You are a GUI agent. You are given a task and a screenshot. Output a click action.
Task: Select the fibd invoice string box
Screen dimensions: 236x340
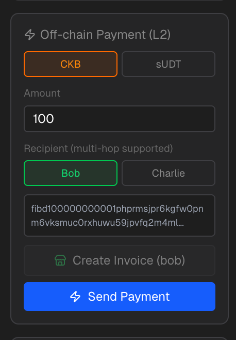pyautogui.click(x=120, y=215)
